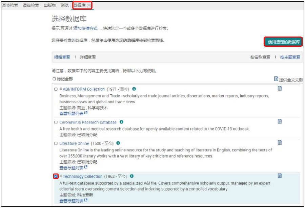Click full-text document icon for Technology Collection row

(x=280, y=176)
